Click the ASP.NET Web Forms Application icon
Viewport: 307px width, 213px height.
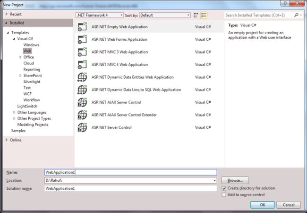tap(82, 39)
